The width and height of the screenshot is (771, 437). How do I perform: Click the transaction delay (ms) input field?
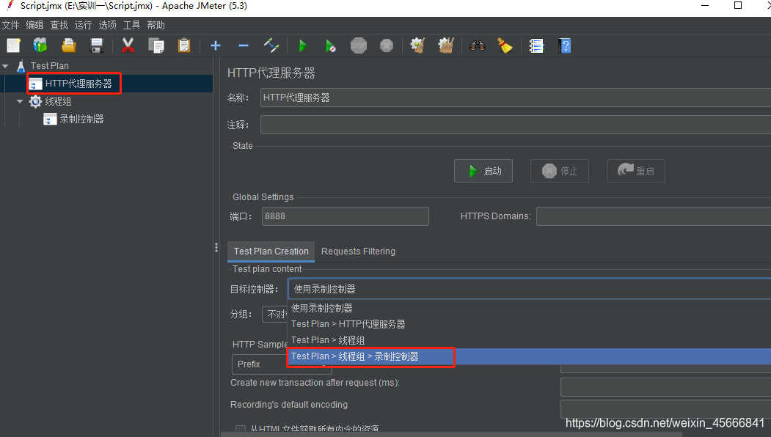click(x=666, y=387)
